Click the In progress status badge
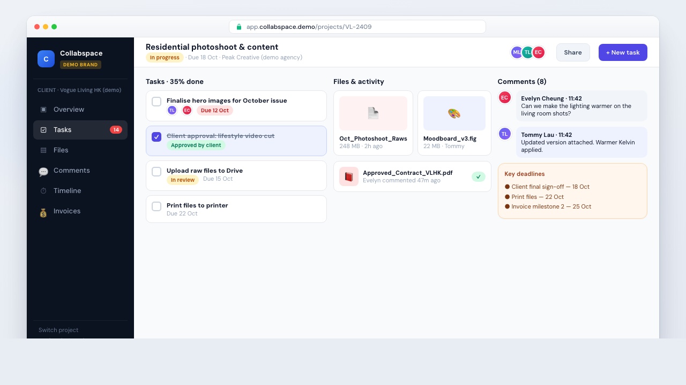This screenshot has width=686, height=385. (165, 57)
